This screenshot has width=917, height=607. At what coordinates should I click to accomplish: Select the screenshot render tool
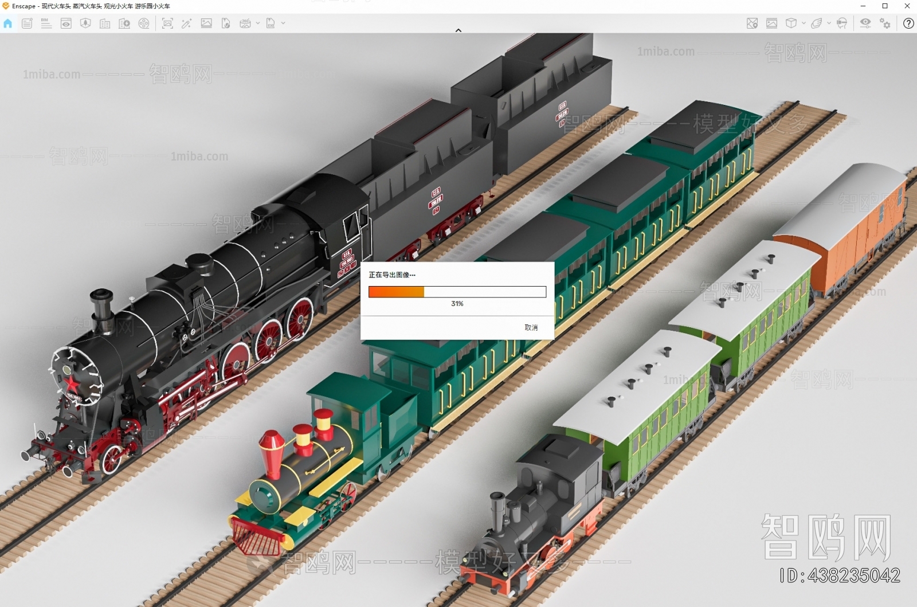coord(167,24)
